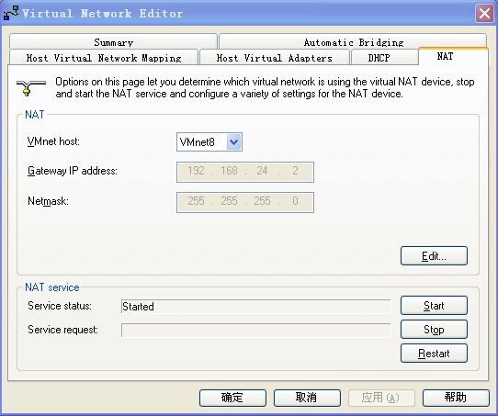Image resolution: width=498 pixels, height=416 pixels.
Task: Cancel with the 取消 button
Action: tap(307, 398)
